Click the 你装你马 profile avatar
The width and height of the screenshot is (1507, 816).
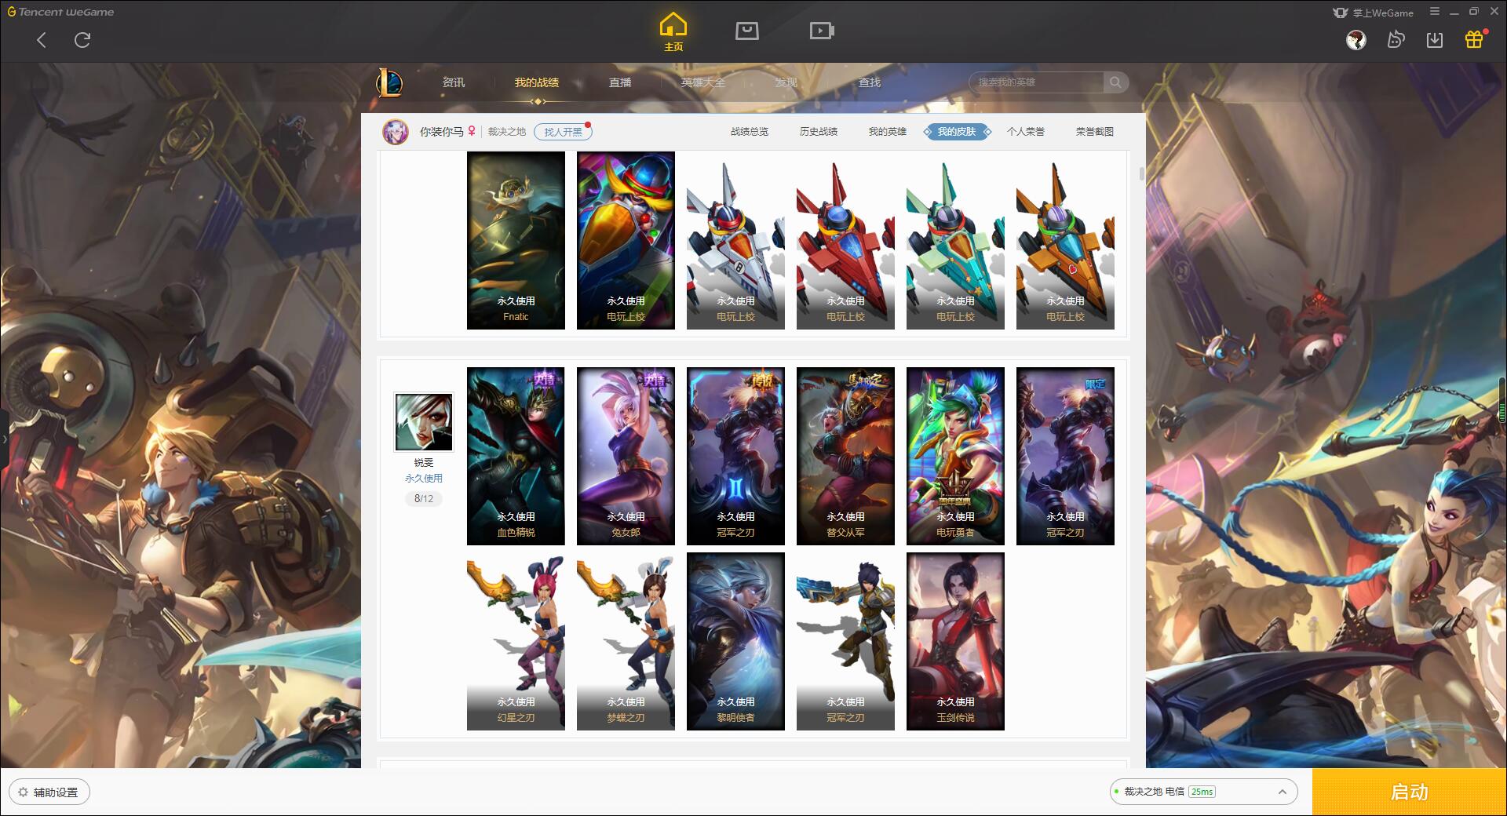point(396,132)
